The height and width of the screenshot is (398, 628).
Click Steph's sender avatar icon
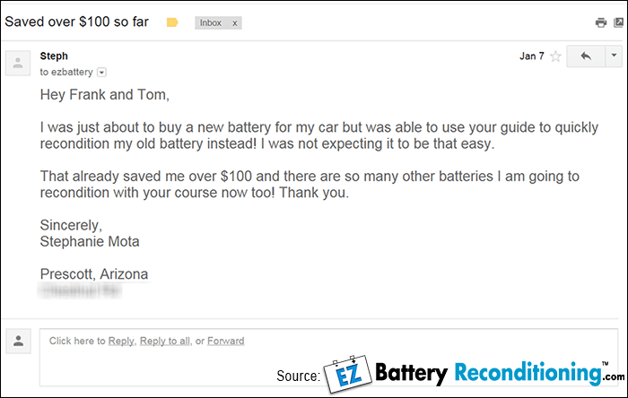pyautogui.click(x=17, y=63)
